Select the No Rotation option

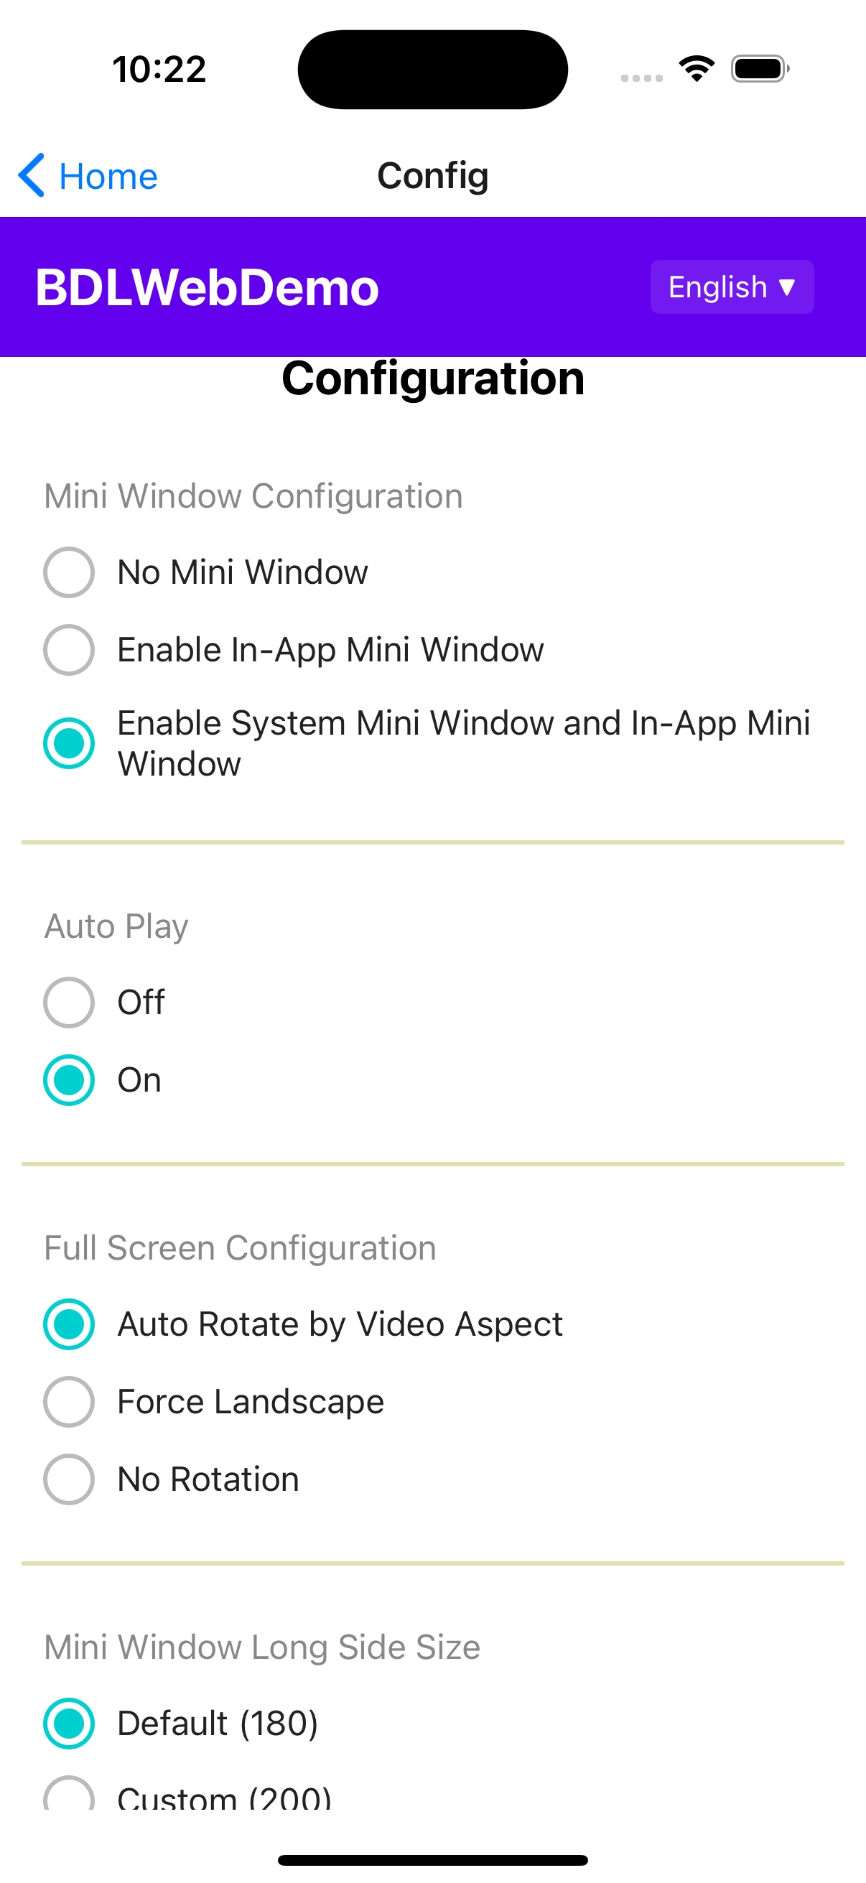(x=69, y=1479)
